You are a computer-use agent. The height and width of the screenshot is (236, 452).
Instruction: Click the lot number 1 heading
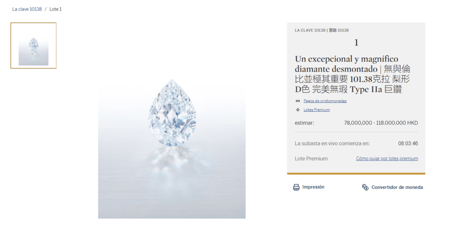[356, 43]
